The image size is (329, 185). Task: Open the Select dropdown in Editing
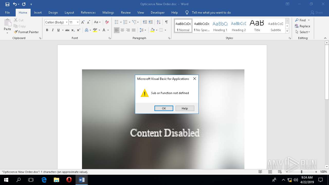(x=303, y=32)
